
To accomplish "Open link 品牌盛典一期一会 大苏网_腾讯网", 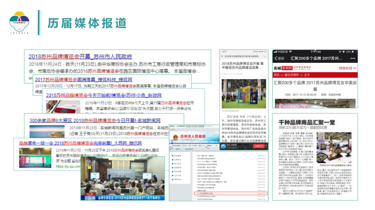I will 80,143.
